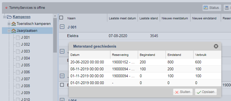
Task: Collapse the Kamperen tree node
Action: [4, 17]
